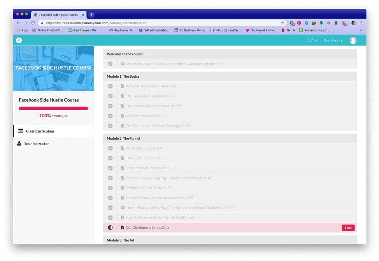Click the 100% course progress bar
Image resolution: width=379 pixels, height=261 pixels.
[53, 108]
